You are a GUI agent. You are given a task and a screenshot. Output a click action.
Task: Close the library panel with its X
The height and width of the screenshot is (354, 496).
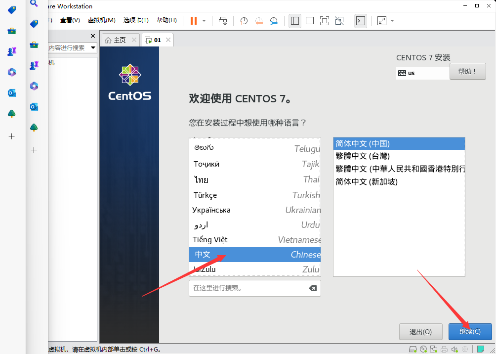[x=93, y=36]
